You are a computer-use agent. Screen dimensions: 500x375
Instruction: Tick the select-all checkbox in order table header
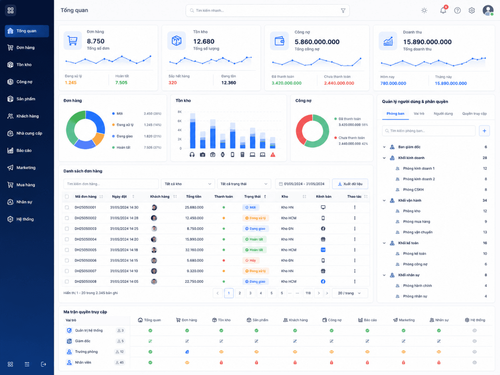[x=67, y=196]
